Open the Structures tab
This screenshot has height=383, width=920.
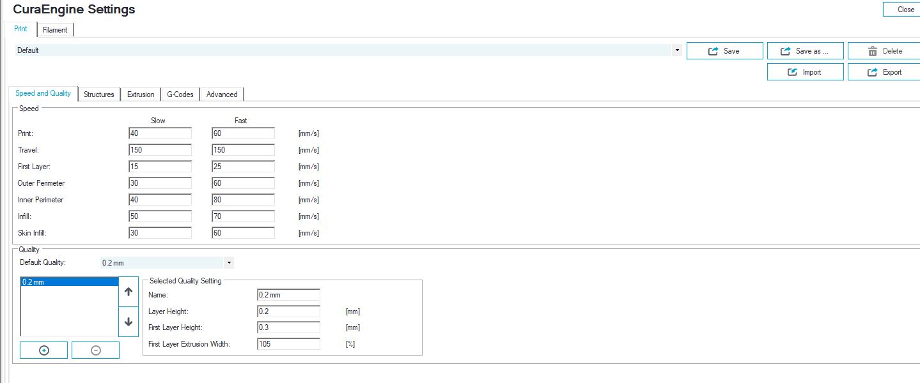point(99,94)
